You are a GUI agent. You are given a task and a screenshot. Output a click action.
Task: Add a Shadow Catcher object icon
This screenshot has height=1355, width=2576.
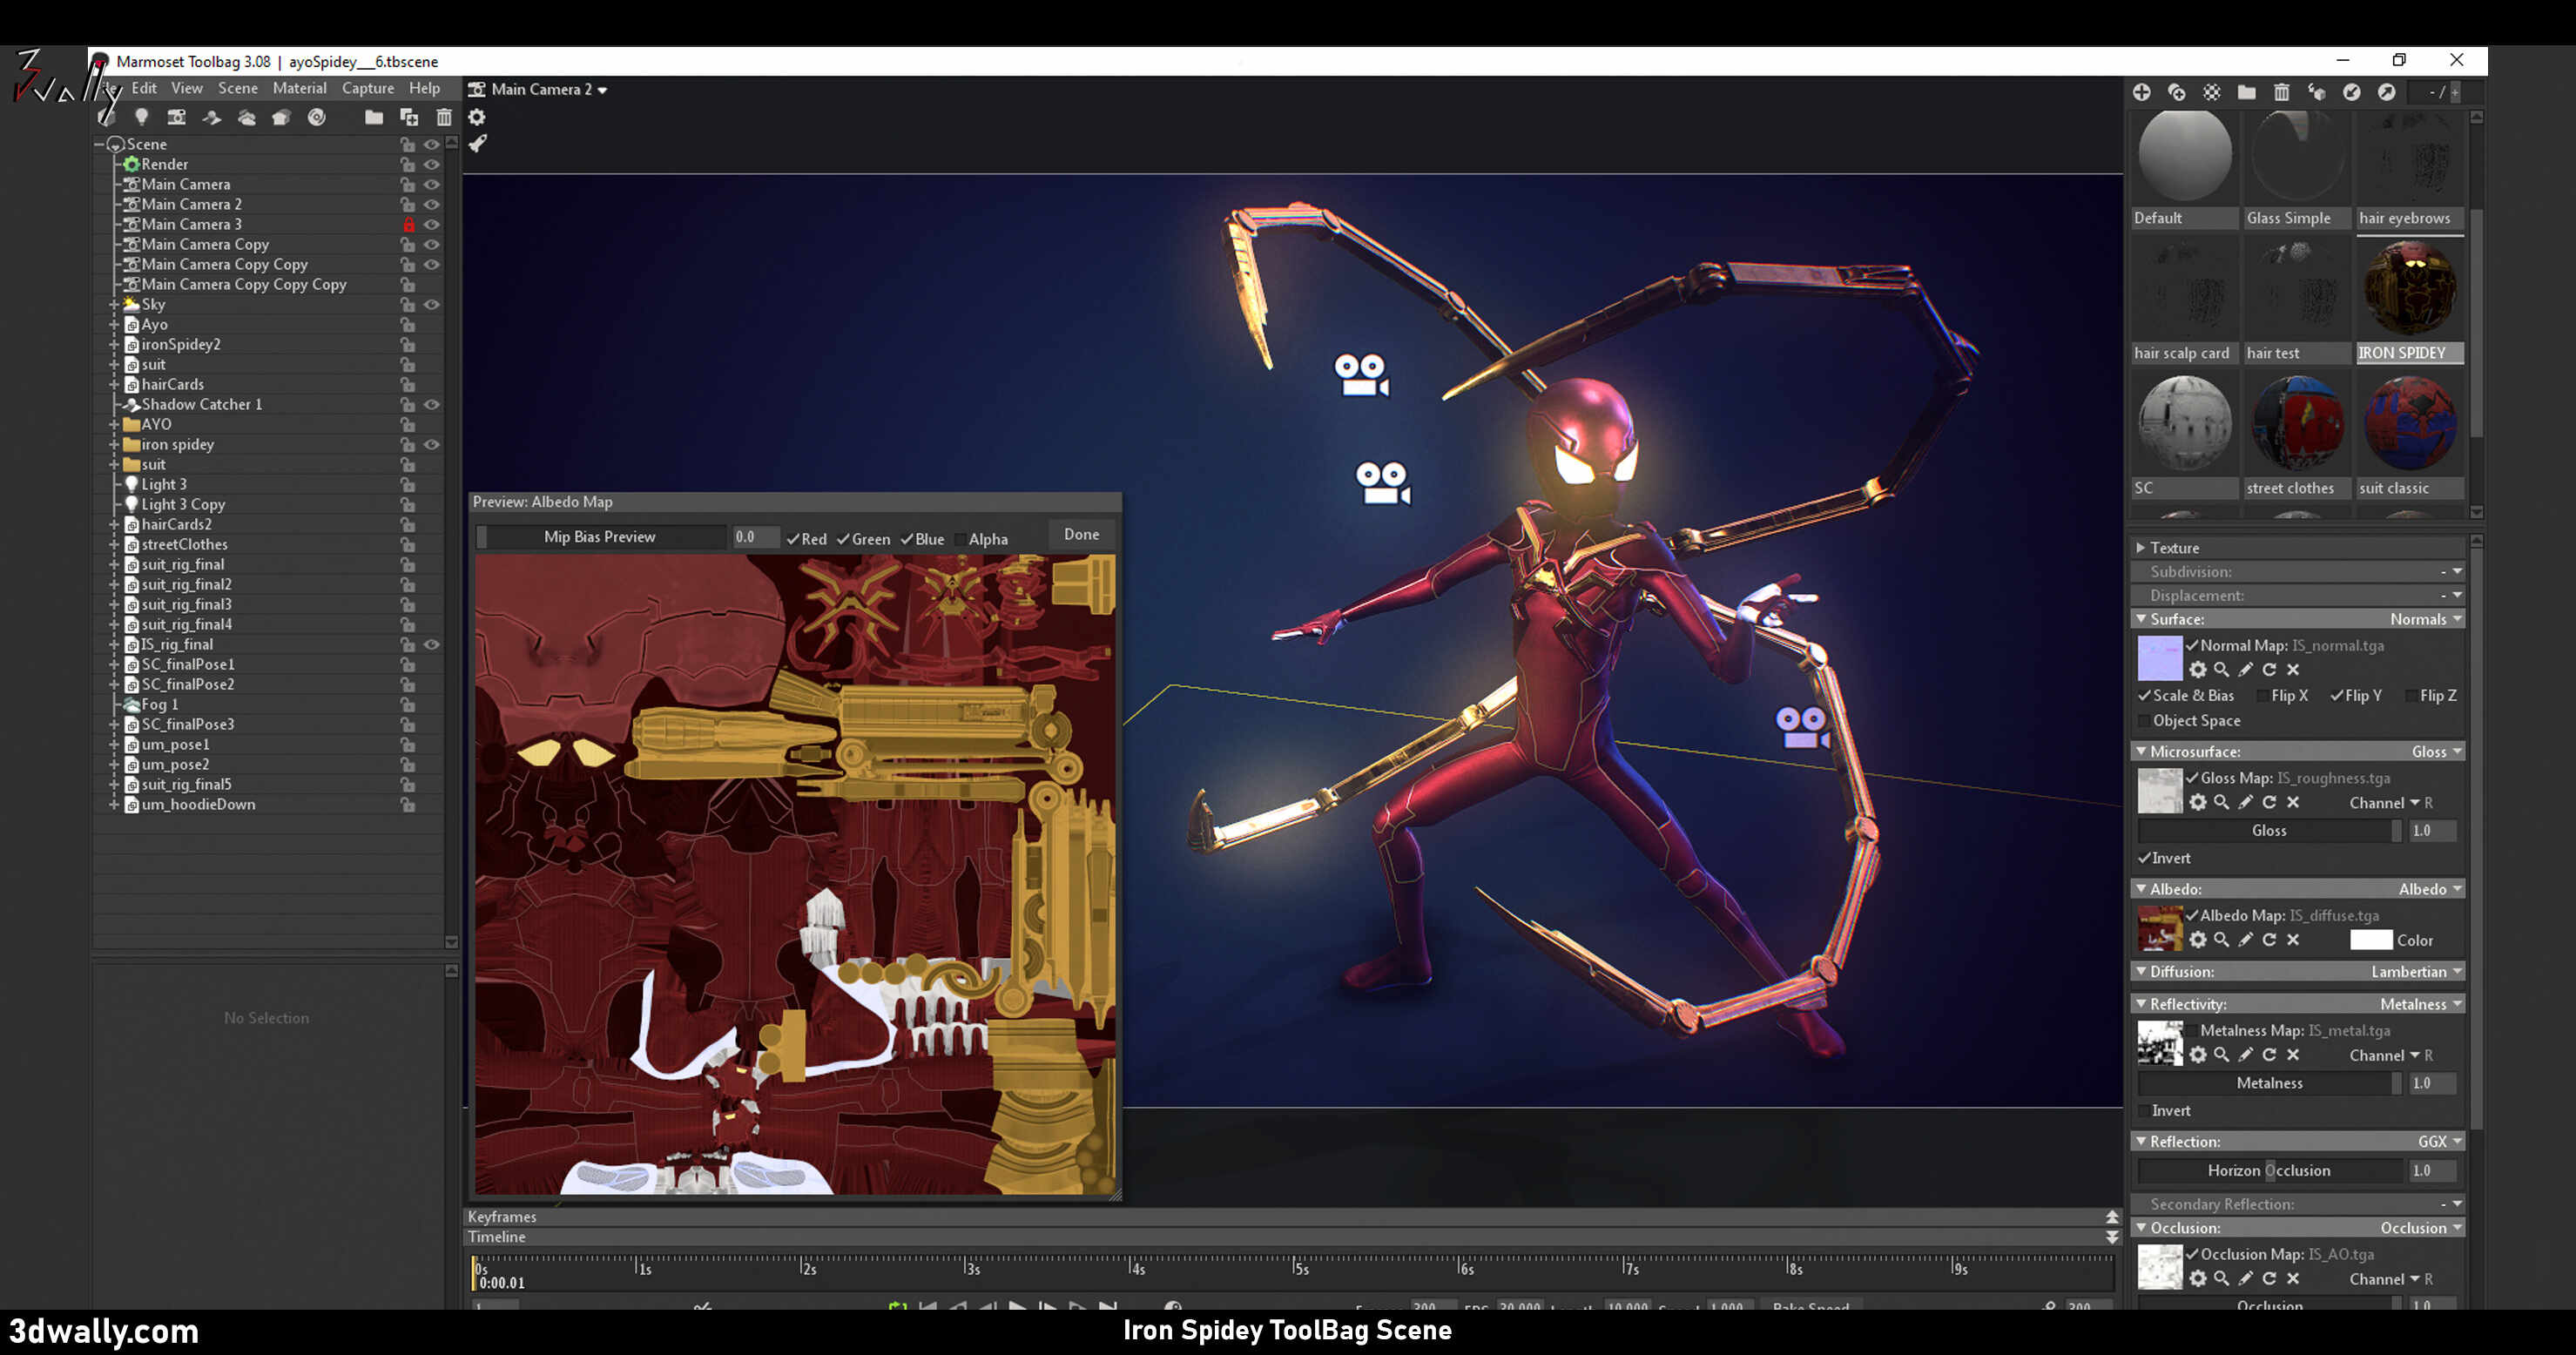click(x=211, y=117)
